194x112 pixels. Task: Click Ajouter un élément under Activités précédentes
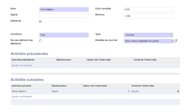click(22, 65)
